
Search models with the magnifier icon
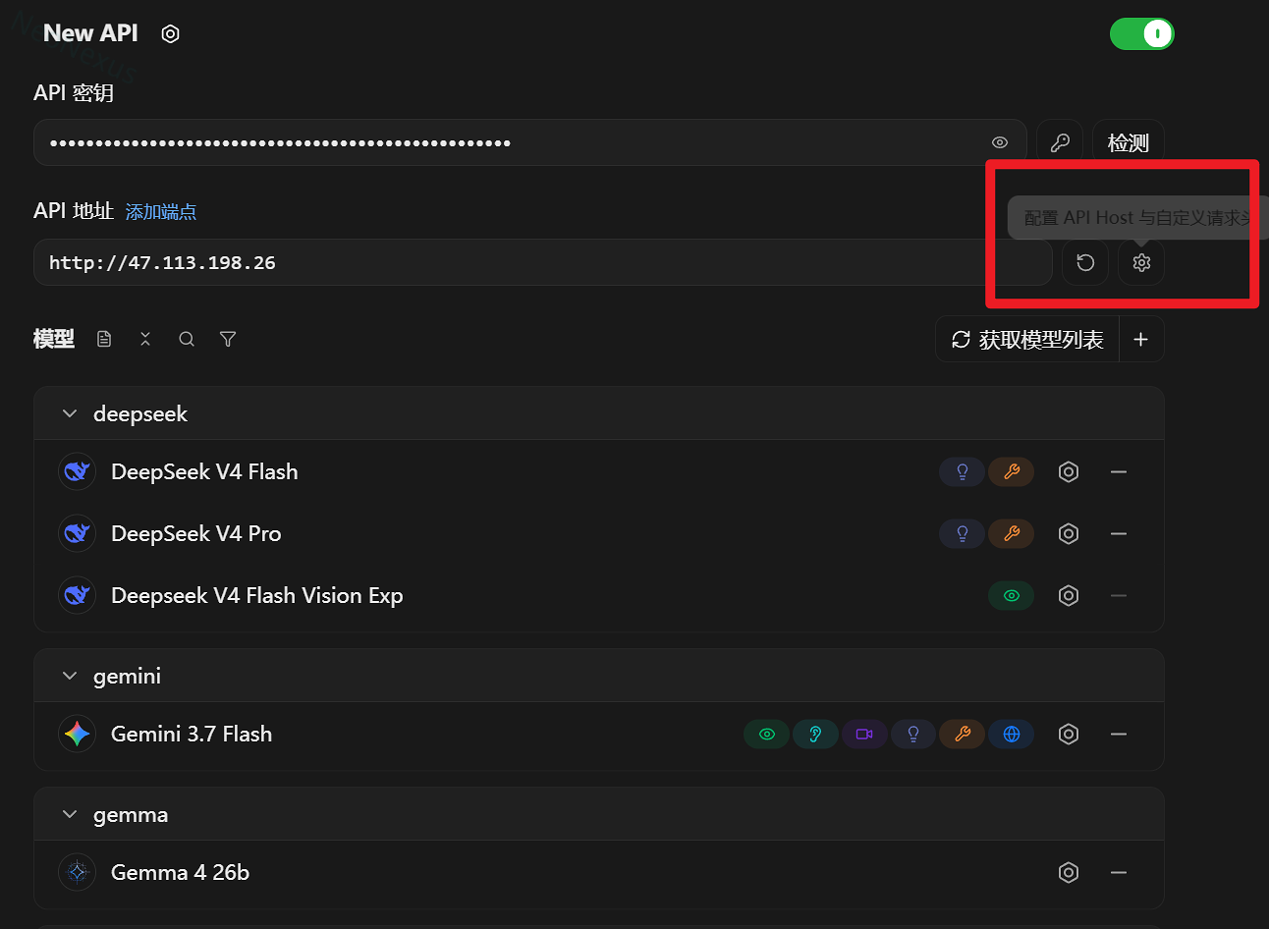pos(187,339)
